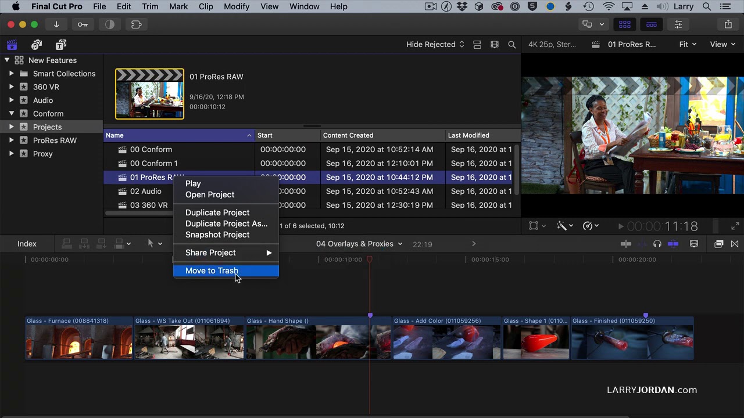Open 04 Overlays & Proxies project dropdown
This screenshot has width=744, height=418.
pyautogui.click(x=359, y=244)
